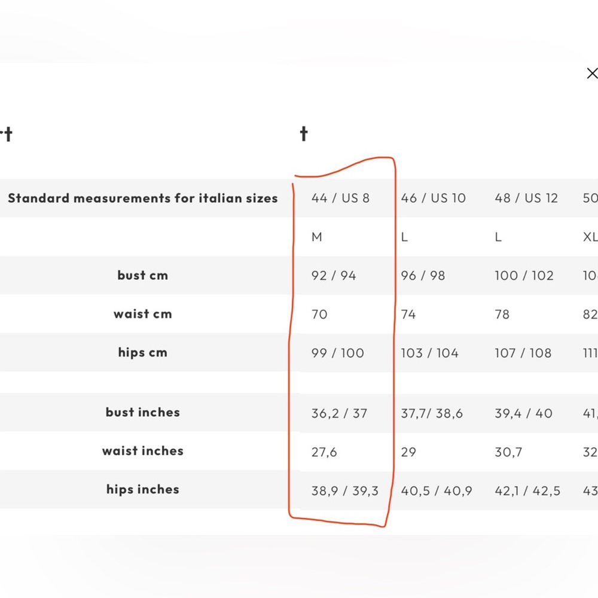Select the 46 / US 10 size column header
The width and height of the screenshot is (598, 598).
pos(433,198)
